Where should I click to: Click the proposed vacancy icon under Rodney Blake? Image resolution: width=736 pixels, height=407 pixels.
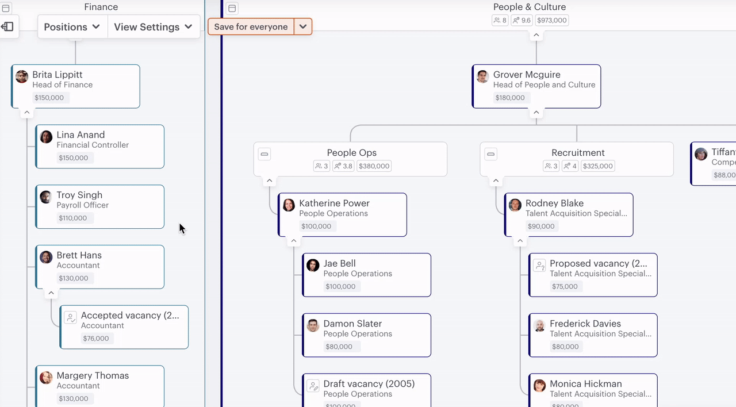click(539, 265)
